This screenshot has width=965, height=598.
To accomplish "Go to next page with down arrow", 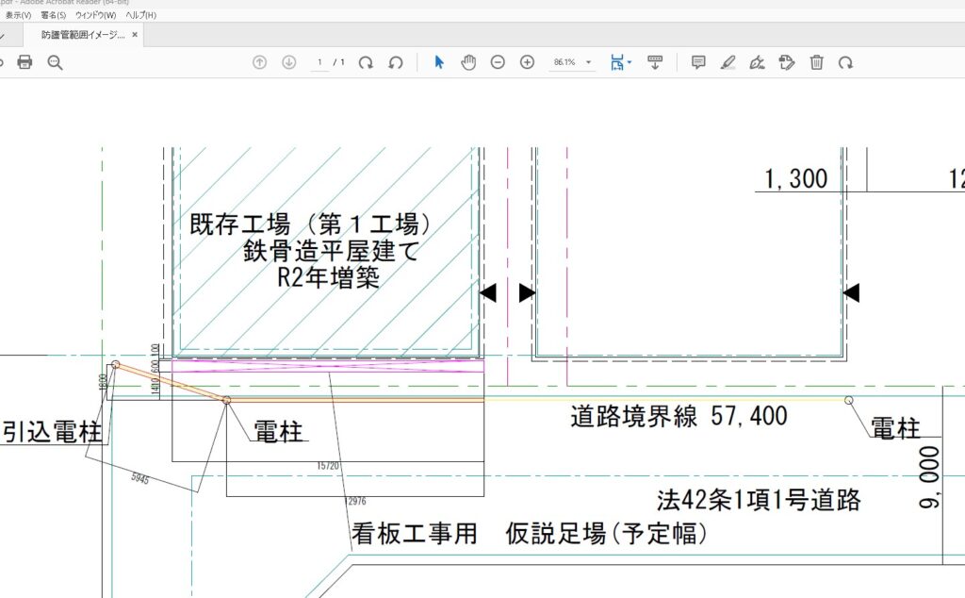I will [x=289, y=62].
